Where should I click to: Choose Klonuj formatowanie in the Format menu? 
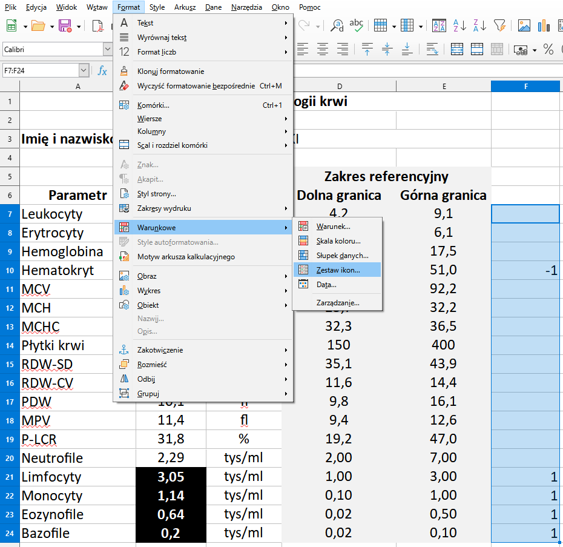coord(171,71)
